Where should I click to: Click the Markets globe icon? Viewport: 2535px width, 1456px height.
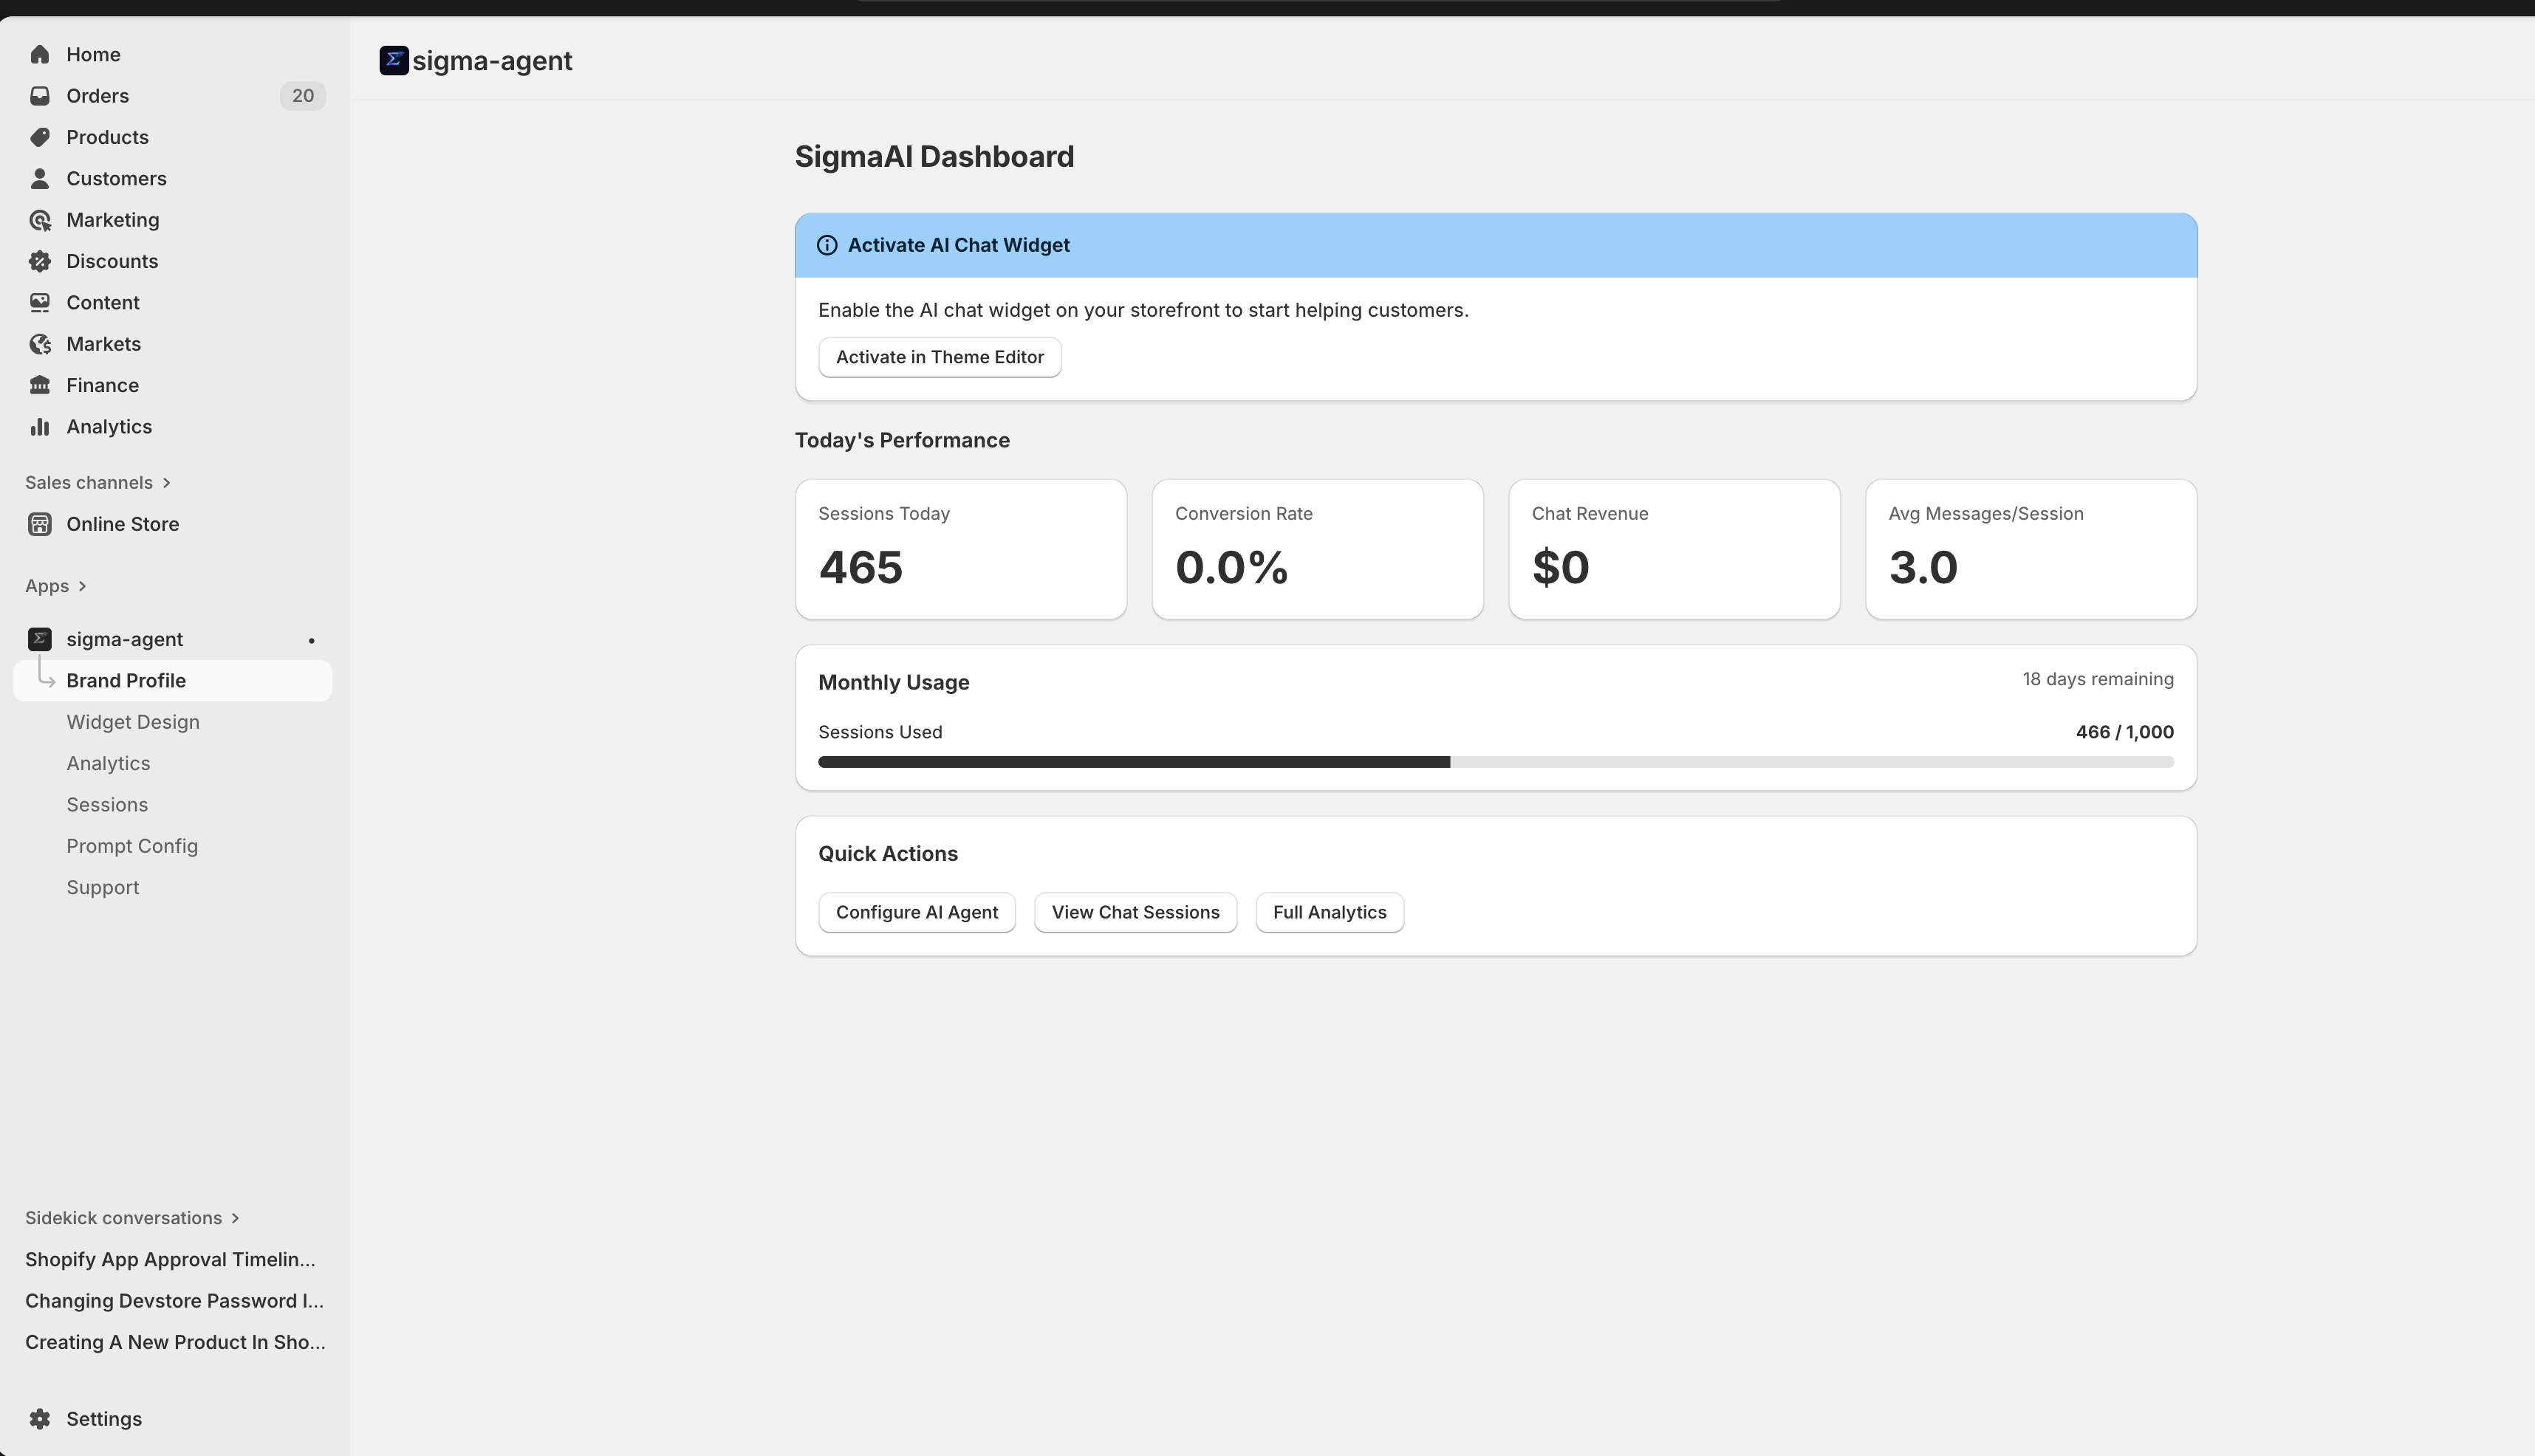click(x=40, y=344)
